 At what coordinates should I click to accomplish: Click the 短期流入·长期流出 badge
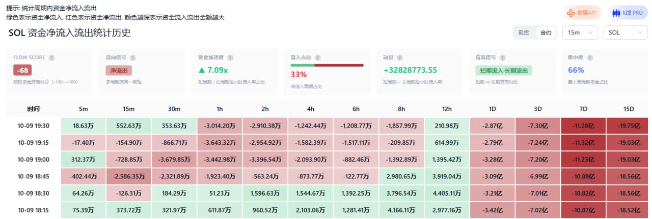503,70
